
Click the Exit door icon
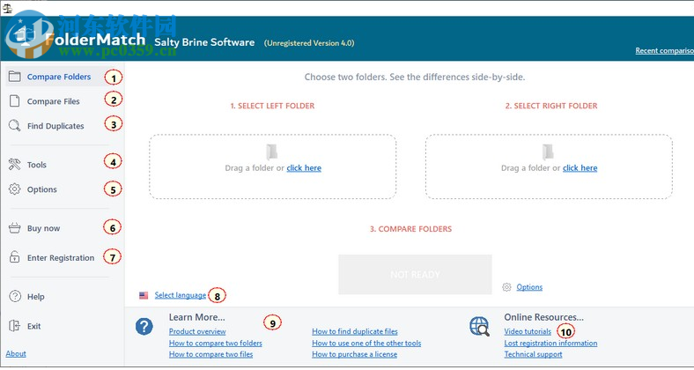pos(15,326)
